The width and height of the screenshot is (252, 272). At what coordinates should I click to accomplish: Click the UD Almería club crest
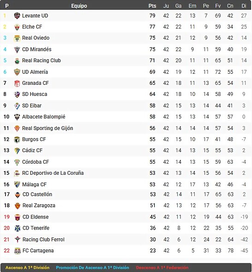click(17, 72)
